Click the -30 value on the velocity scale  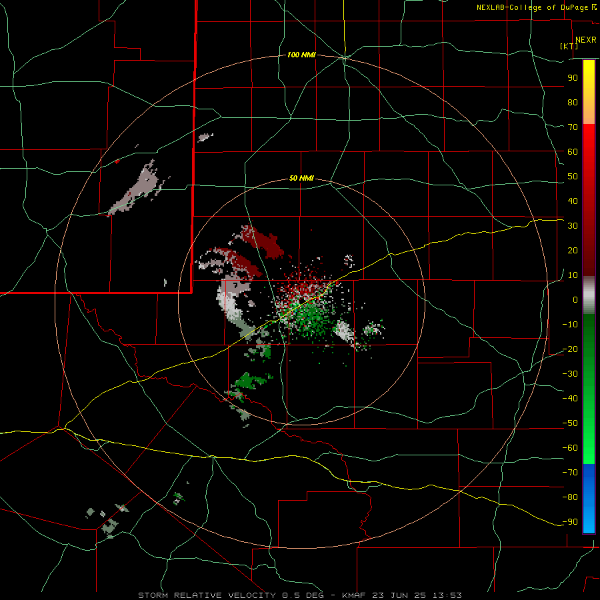pyautogui.click(x=570, y=374)
